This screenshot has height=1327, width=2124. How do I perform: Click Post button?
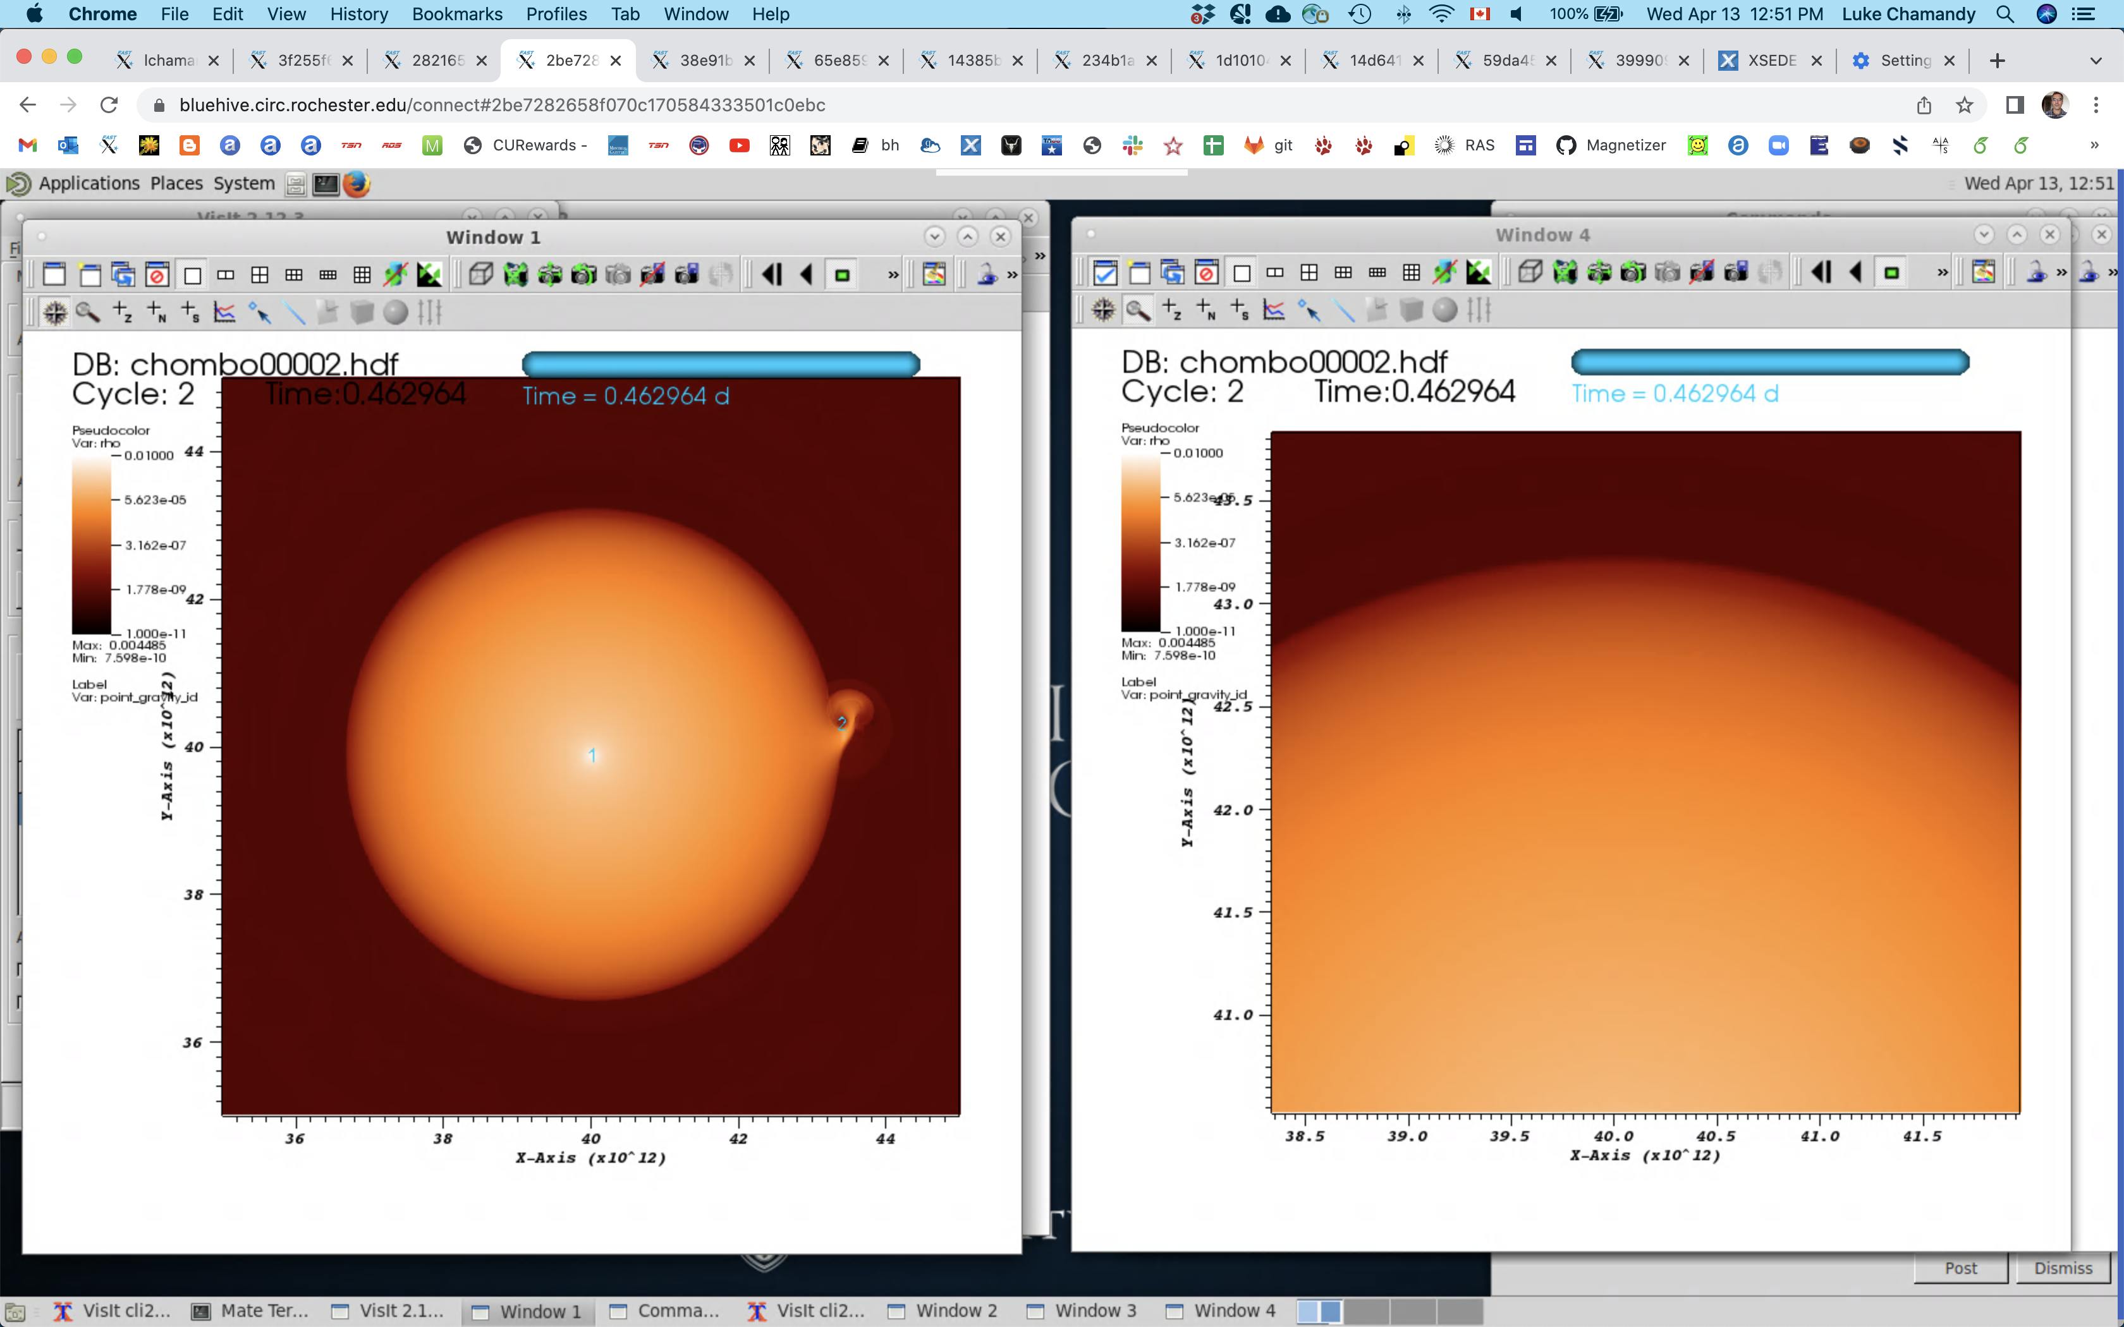(x=1961, y=1268)
